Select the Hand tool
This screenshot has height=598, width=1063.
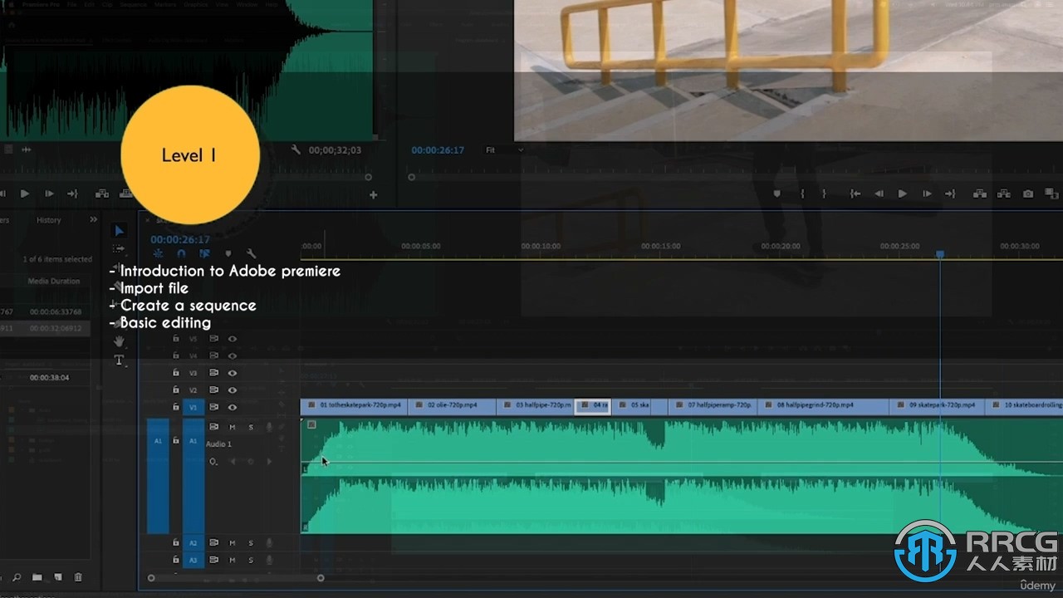[119, 341]
